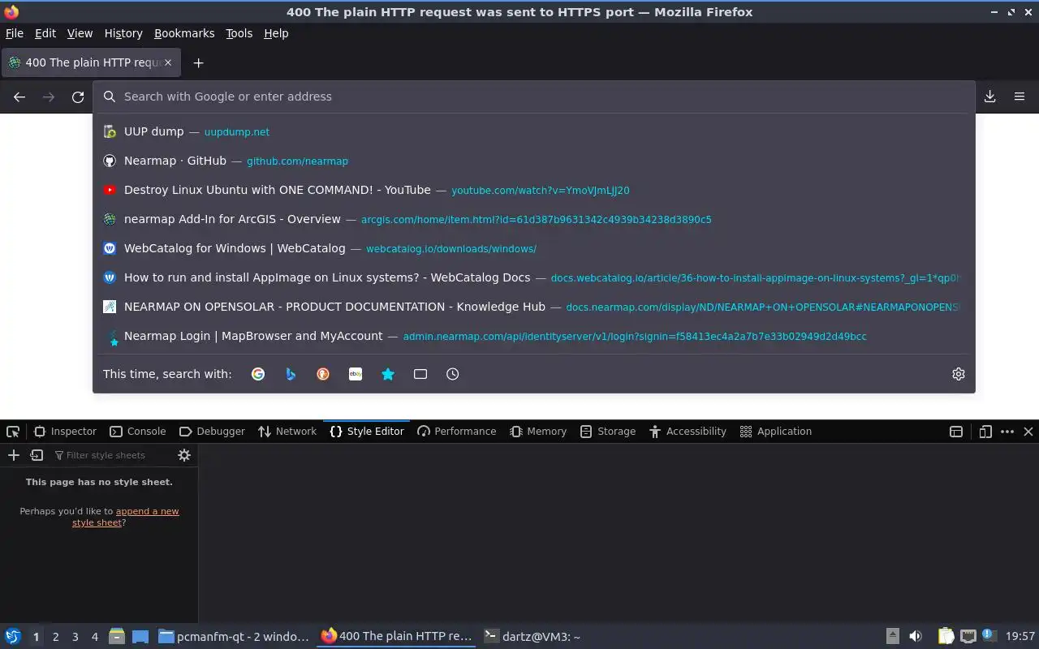1039x649 pixels.
Task: Open the Bookmarks menu
Action: (184, 33)
